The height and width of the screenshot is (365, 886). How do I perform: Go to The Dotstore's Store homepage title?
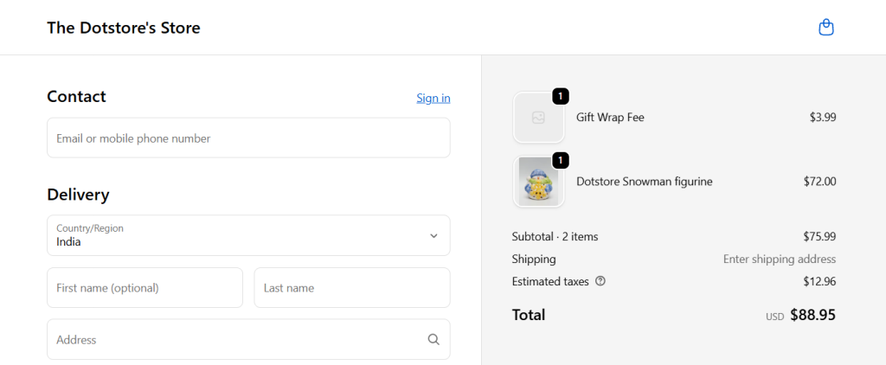(x=124, y=28)
